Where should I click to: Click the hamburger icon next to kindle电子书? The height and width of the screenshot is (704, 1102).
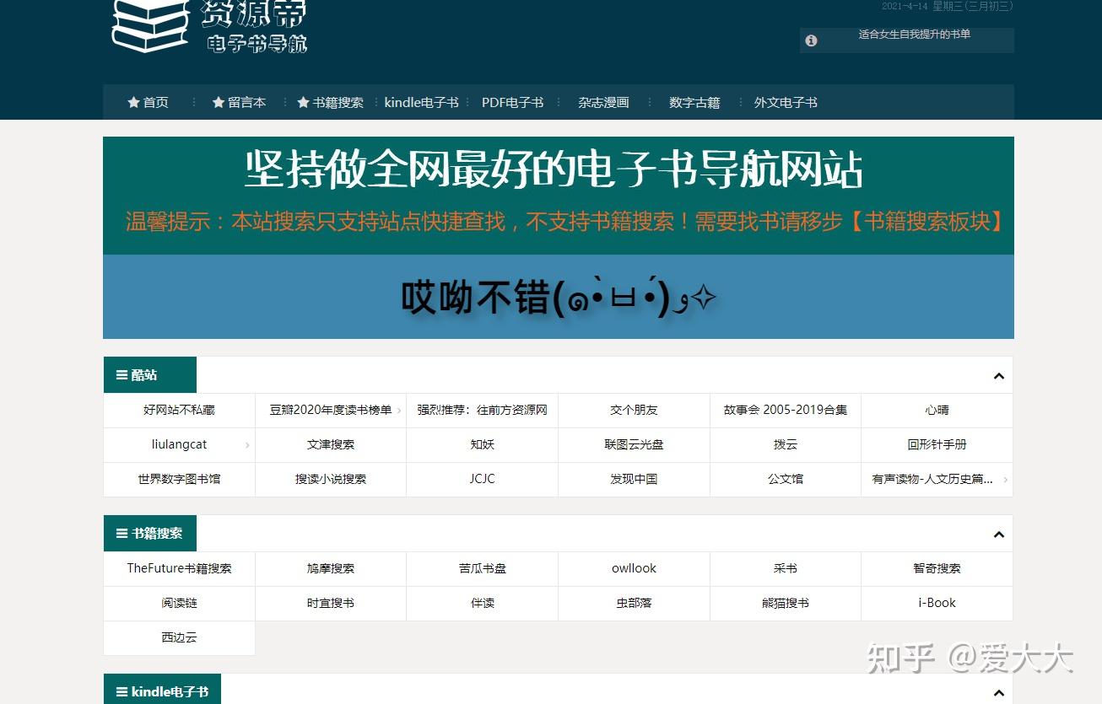[x=122, y=692]
